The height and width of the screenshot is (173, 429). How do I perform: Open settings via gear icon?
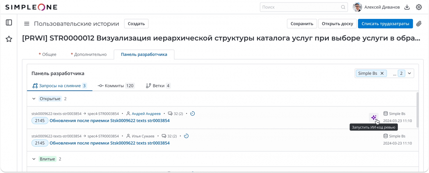[x=419, y=7]
